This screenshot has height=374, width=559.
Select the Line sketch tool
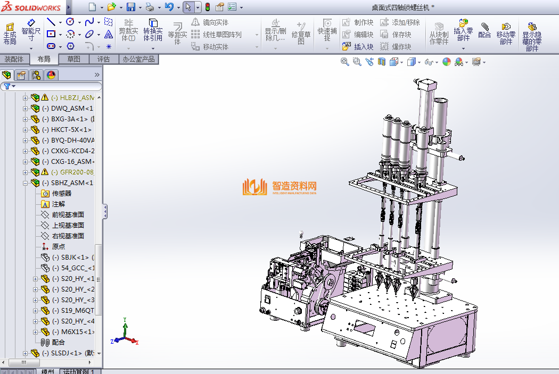click(x=51, y=22)
